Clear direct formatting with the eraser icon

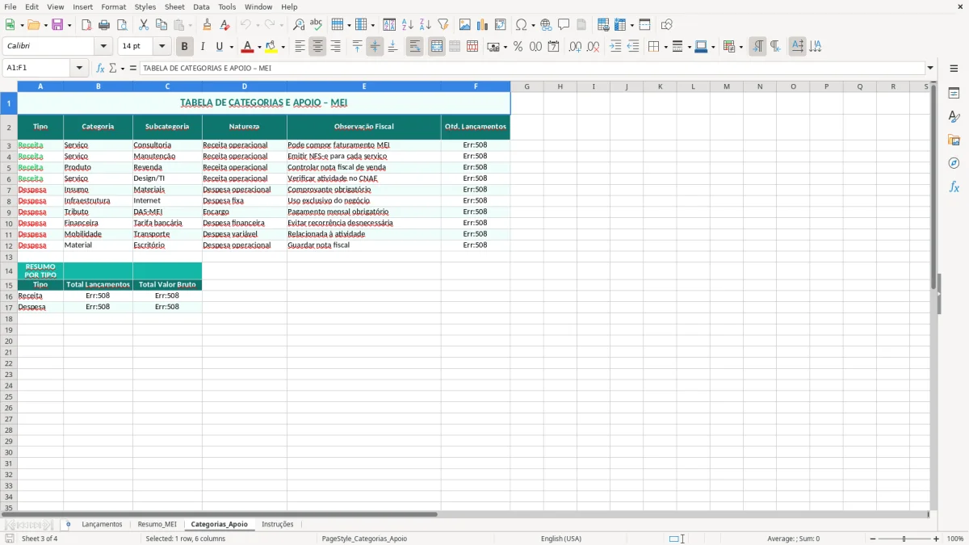(x=225, y=25)
